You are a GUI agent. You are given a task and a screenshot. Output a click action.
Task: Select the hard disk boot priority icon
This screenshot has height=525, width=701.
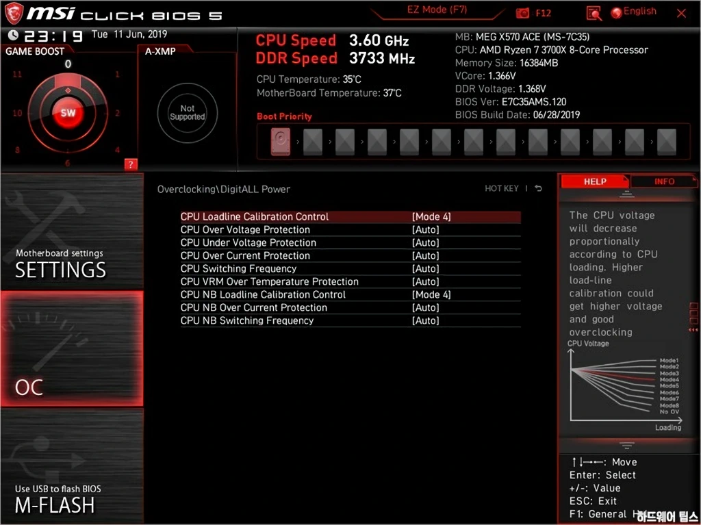pyautogui.click(x=280, y=142)
